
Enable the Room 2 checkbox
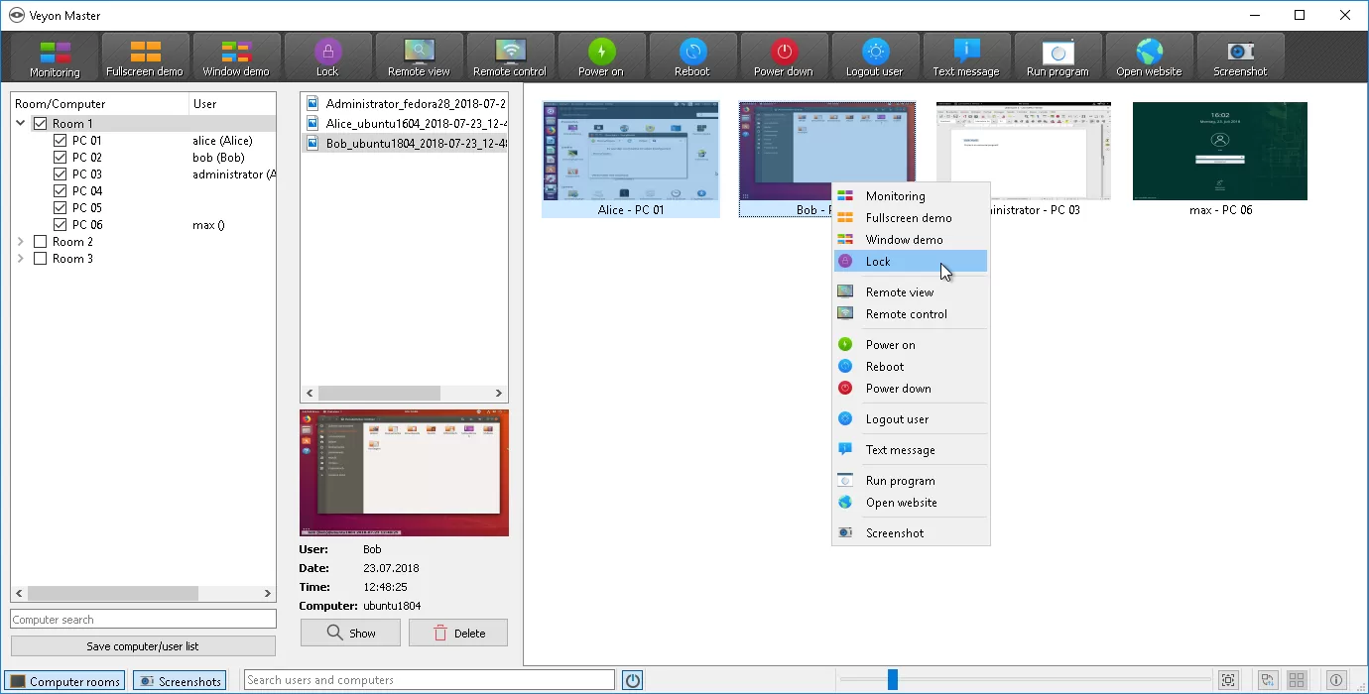[x=41, y=241]
